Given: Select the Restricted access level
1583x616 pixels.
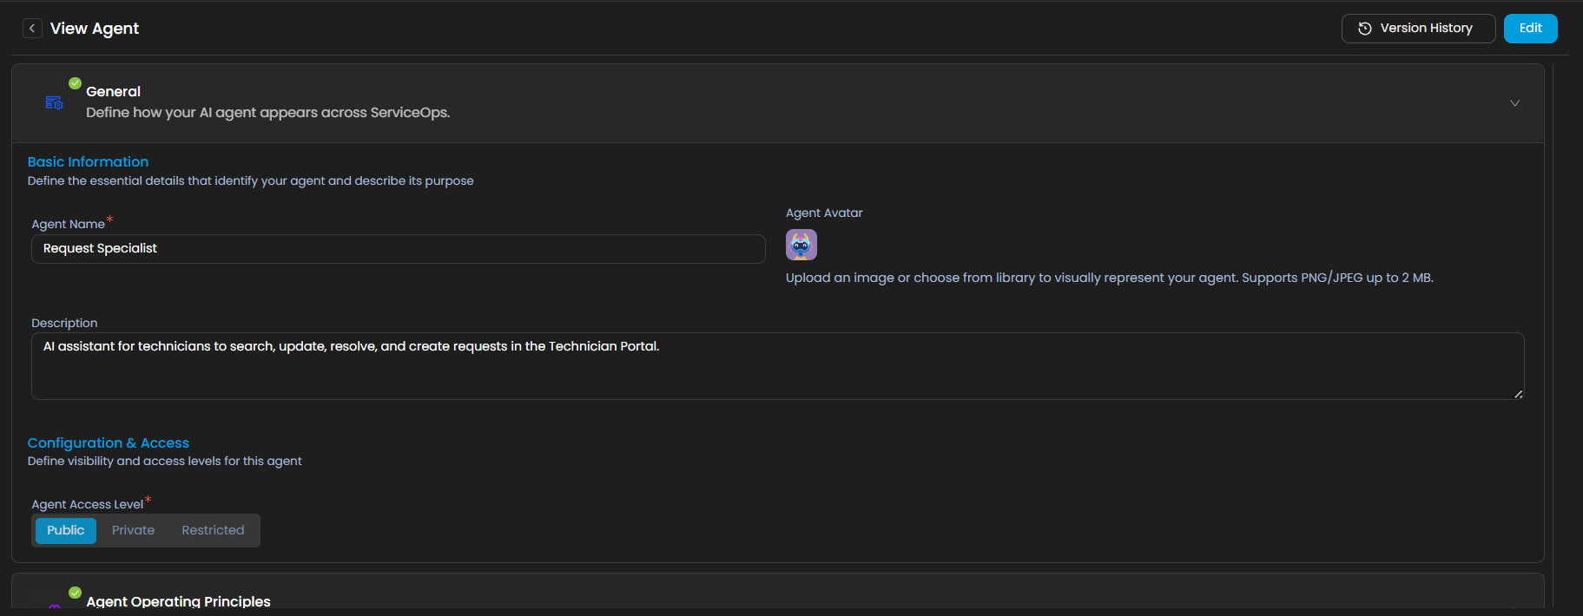Looking at the screenshot, I should [213, 530].
